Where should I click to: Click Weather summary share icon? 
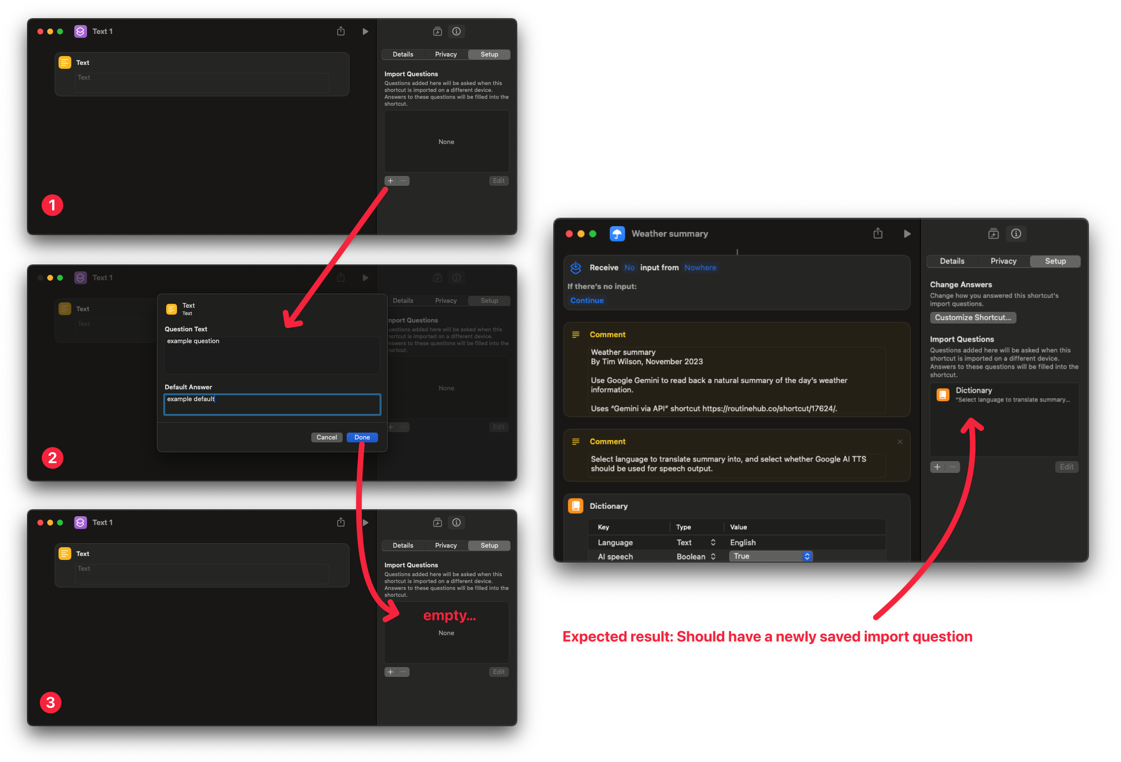(x=878, y=234)
